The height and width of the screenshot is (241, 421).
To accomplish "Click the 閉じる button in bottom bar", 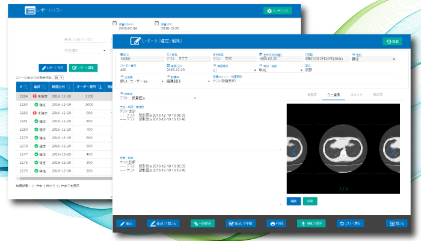I will click(x=396, y=224).
